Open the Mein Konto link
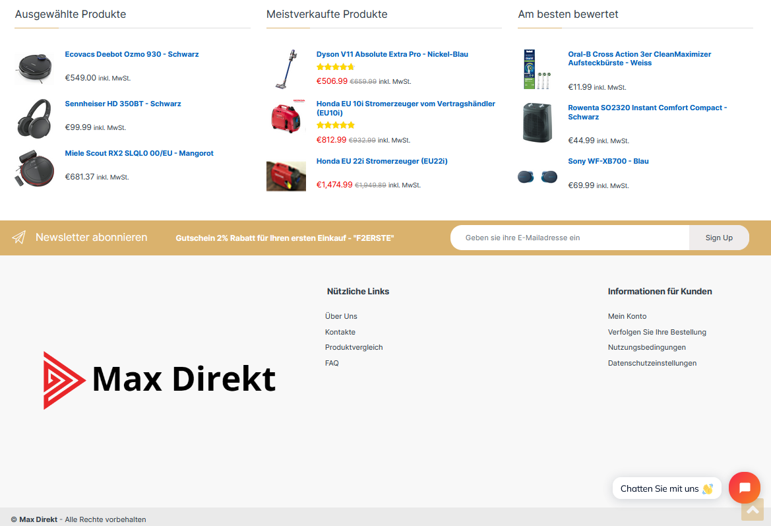 [627, 316]
